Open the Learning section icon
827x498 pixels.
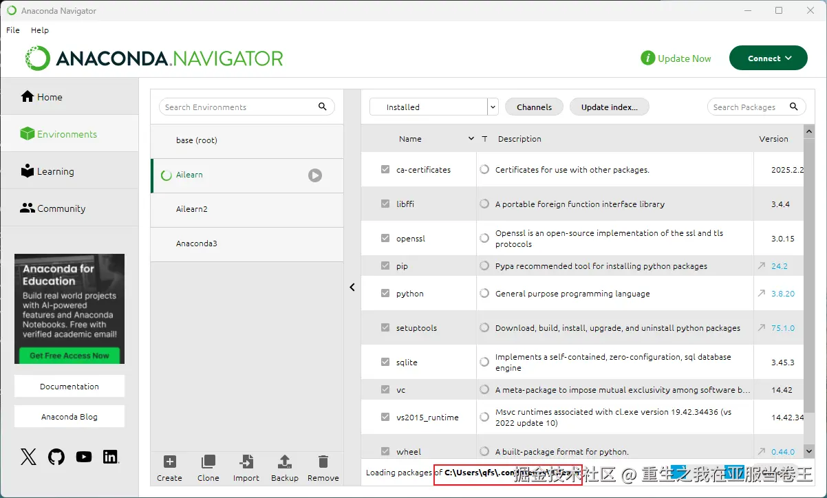28,171
